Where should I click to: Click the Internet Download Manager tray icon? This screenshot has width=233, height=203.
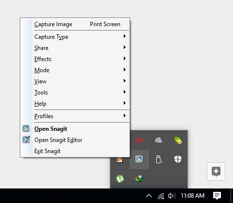139,179
